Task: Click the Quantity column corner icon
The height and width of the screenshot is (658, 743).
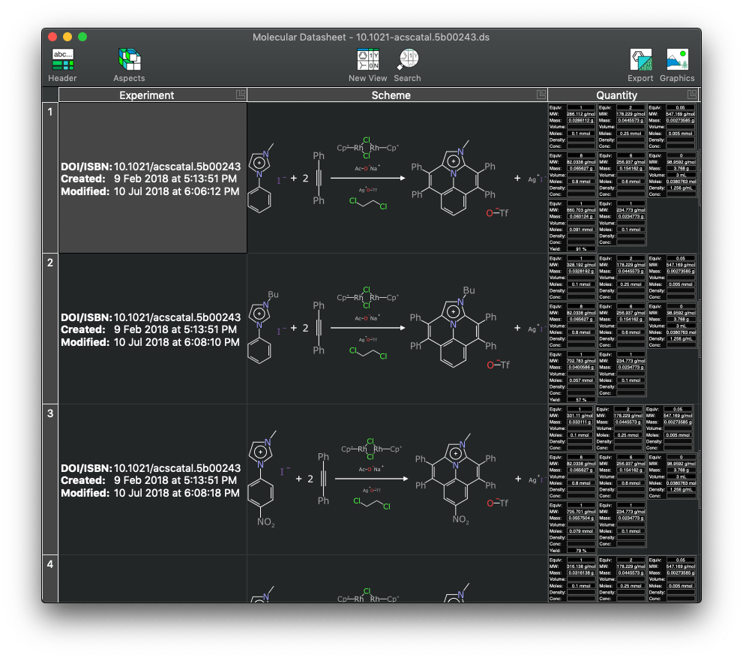Action: click(x=692, y=95)
